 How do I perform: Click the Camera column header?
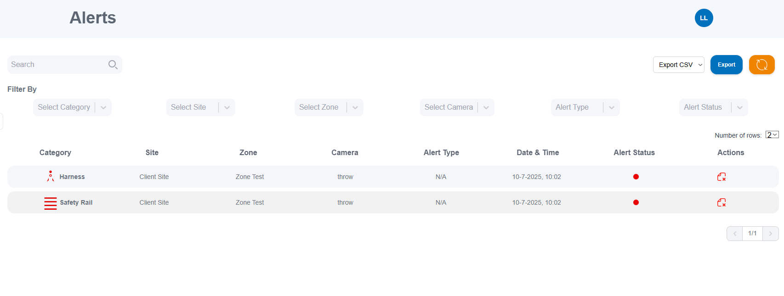pos(345,153)
